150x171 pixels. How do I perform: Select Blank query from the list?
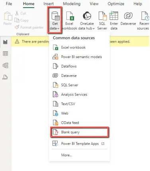[x=80, y=132]
